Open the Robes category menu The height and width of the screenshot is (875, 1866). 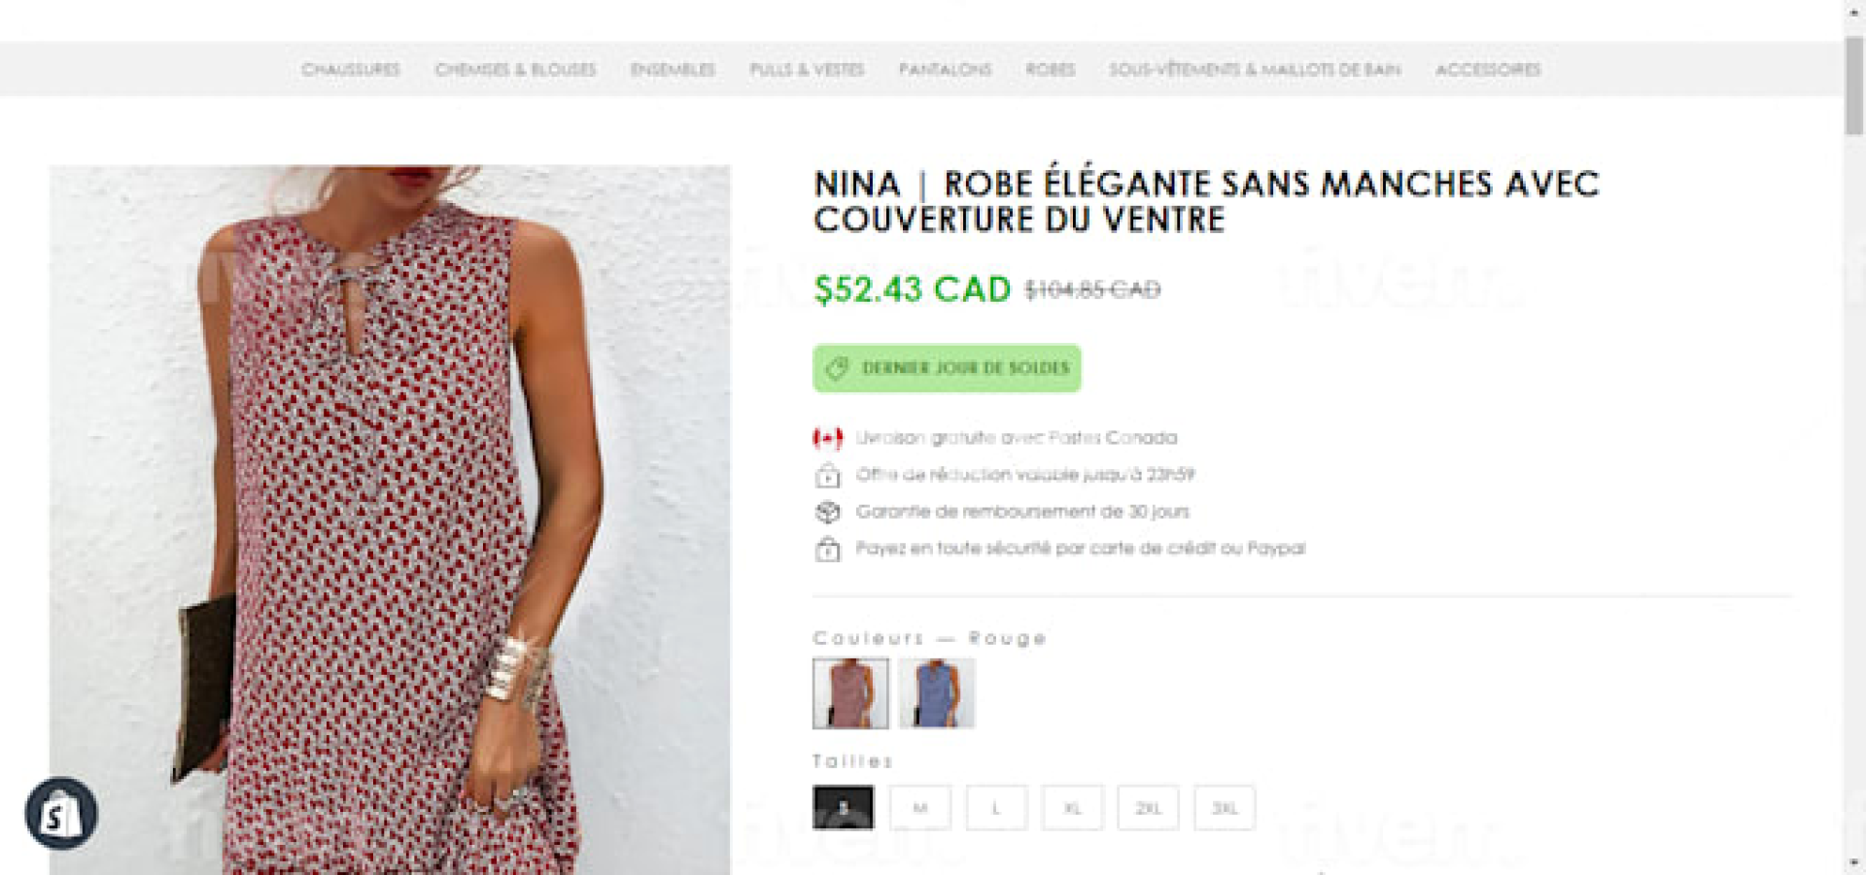tap(1050, 70)
